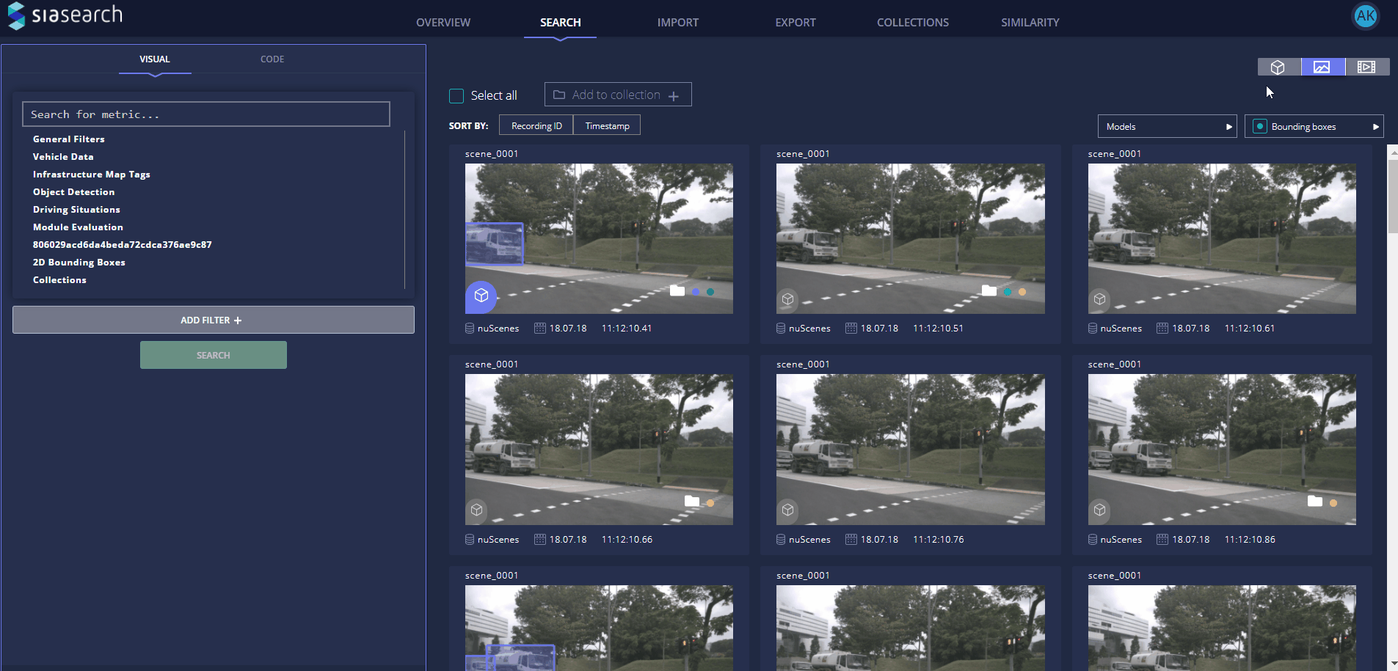Toggle the Bounding boxes checkbox
Viewport: 1398px width, 671px height.
[x=1260, y=127]
